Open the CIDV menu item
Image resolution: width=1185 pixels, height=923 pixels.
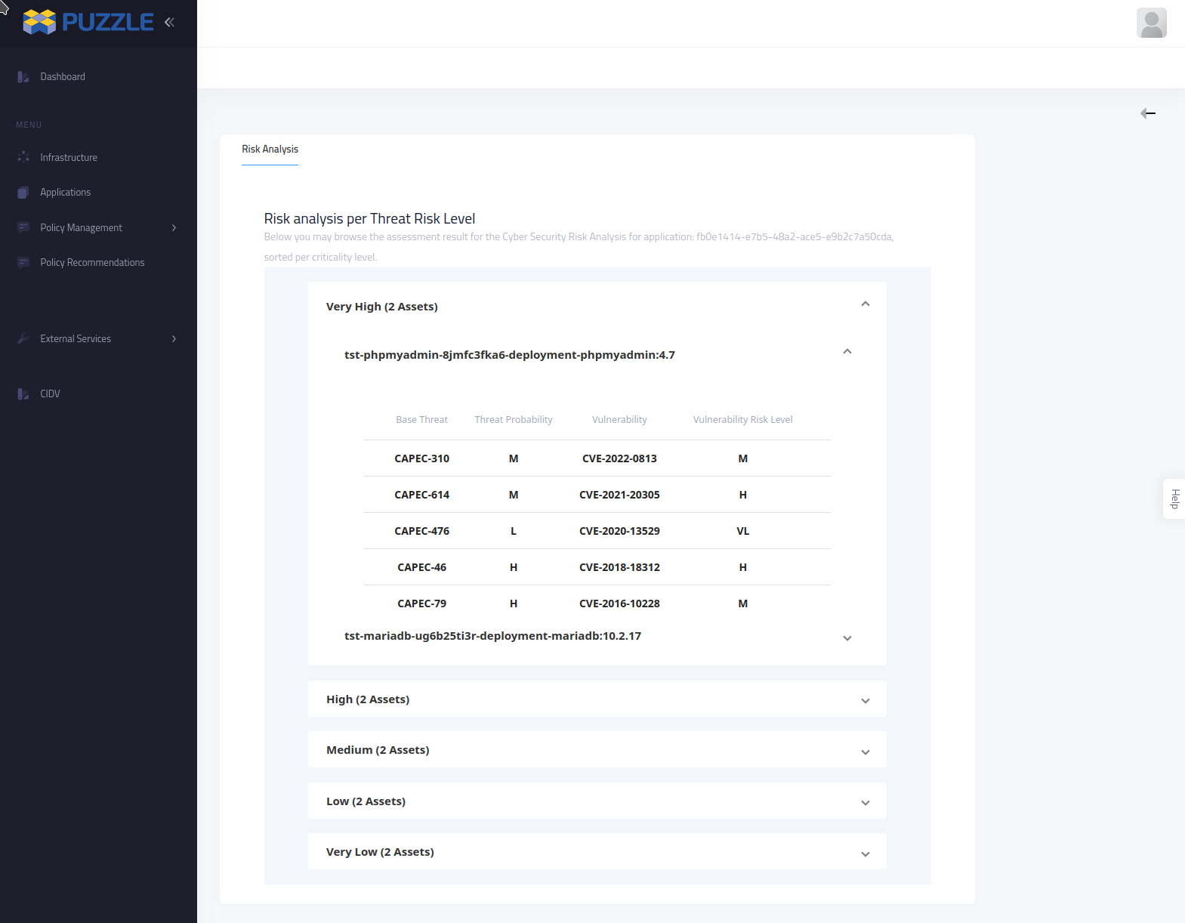click(50, 394)
